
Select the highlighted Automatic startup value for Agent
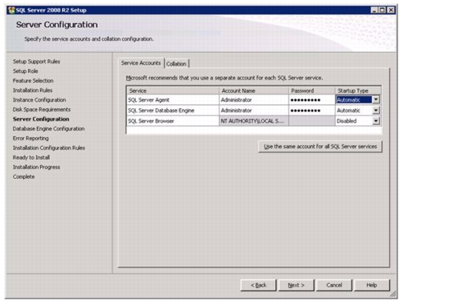(354, 100)
